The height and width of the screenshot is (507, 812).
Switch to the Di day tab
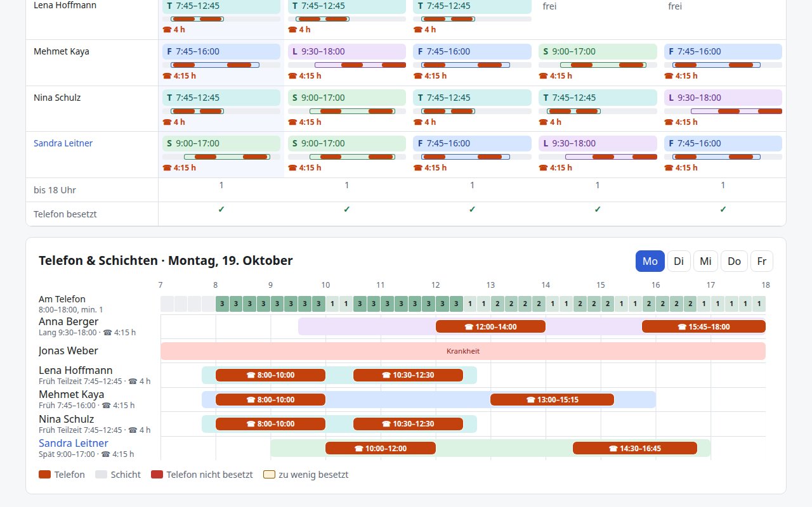(679, 261)
